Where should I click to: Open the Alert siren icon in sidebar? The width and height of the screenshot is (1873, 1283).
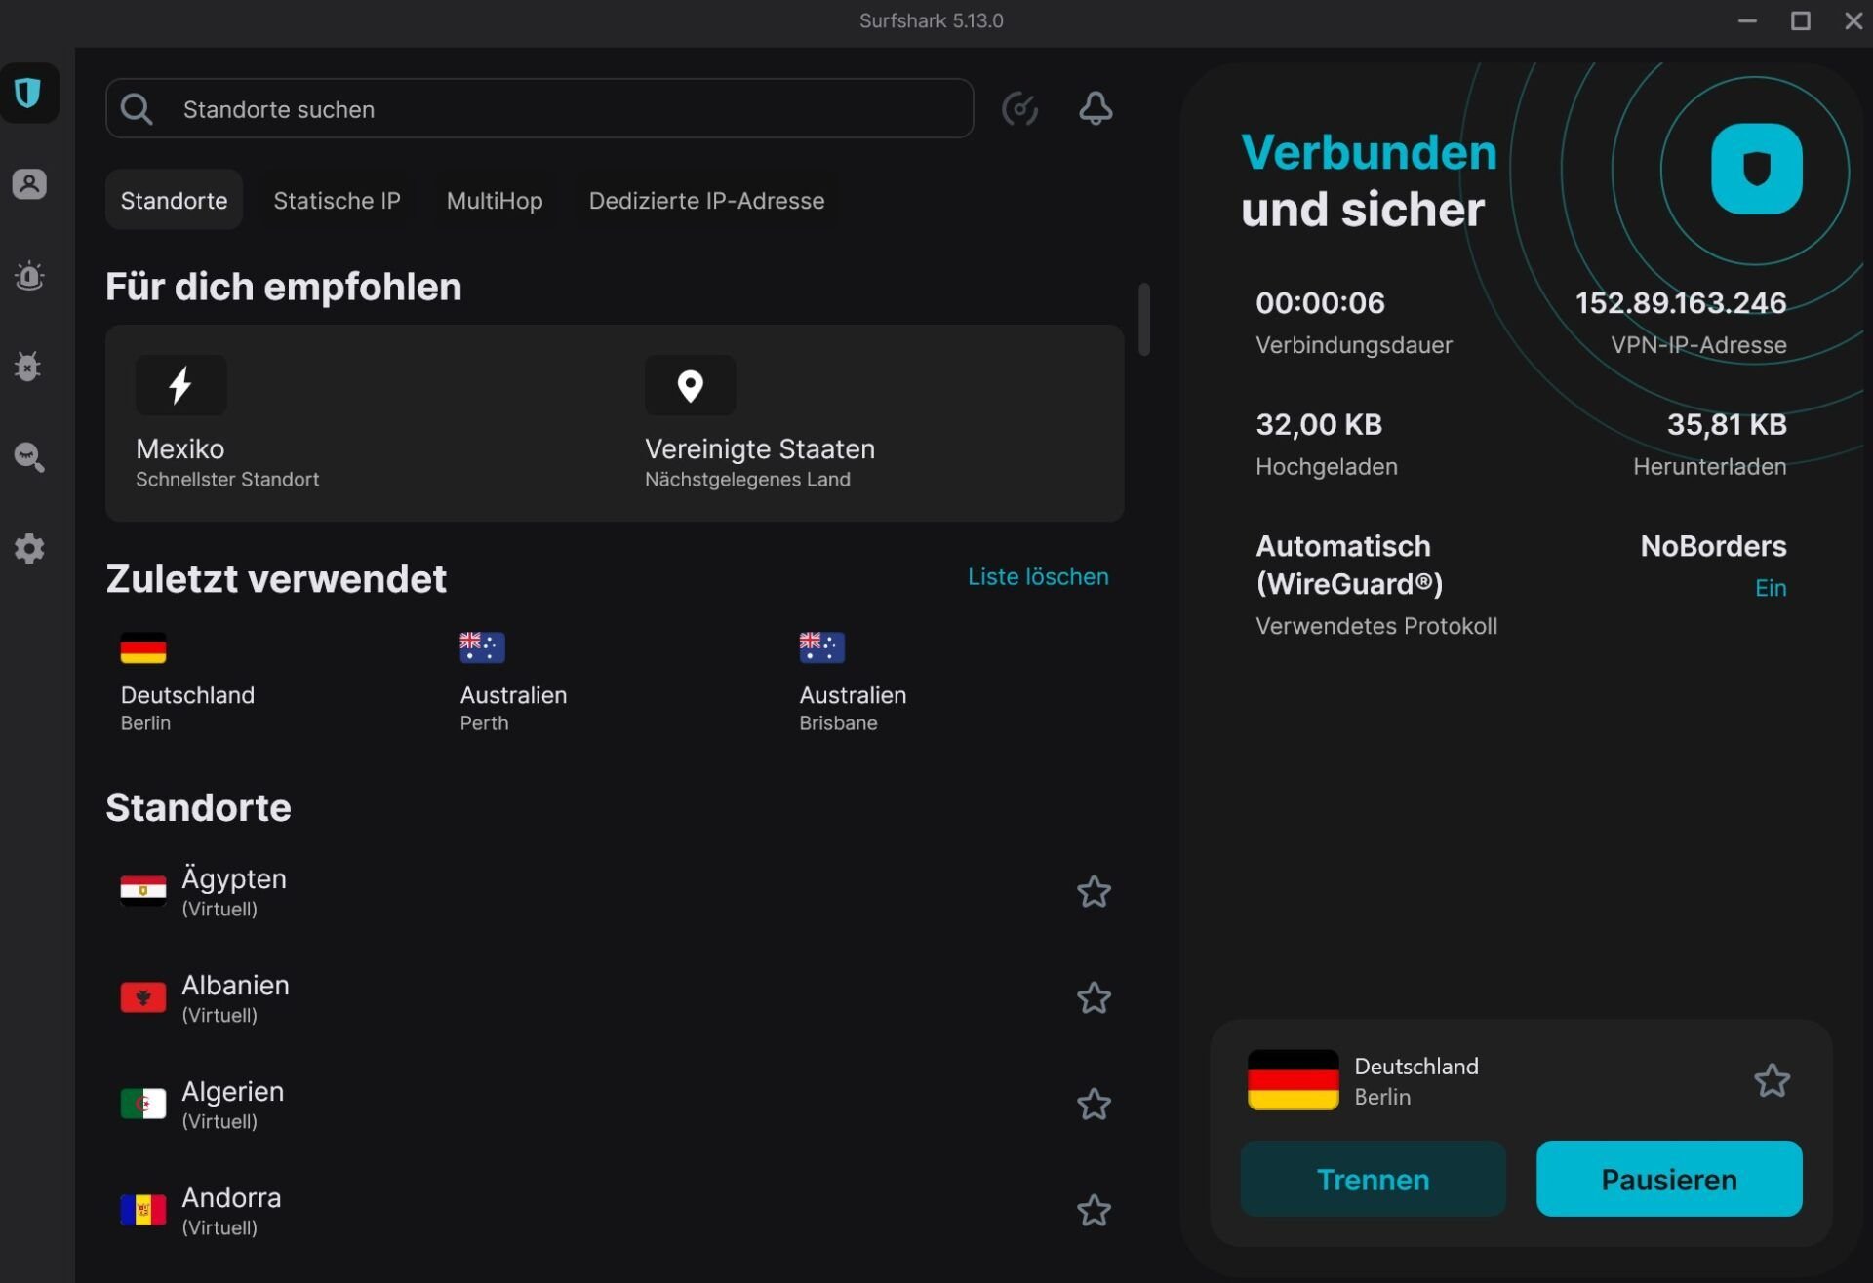pyautogui.click(x=29, y=276)
